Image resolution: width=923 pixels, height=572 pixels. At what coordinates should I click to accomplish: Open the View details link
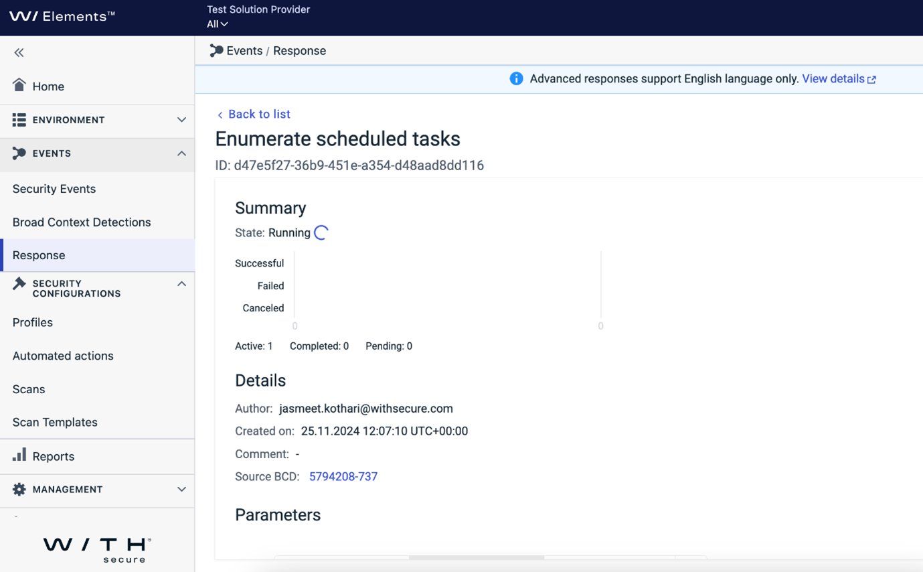(x=833, y=78)
